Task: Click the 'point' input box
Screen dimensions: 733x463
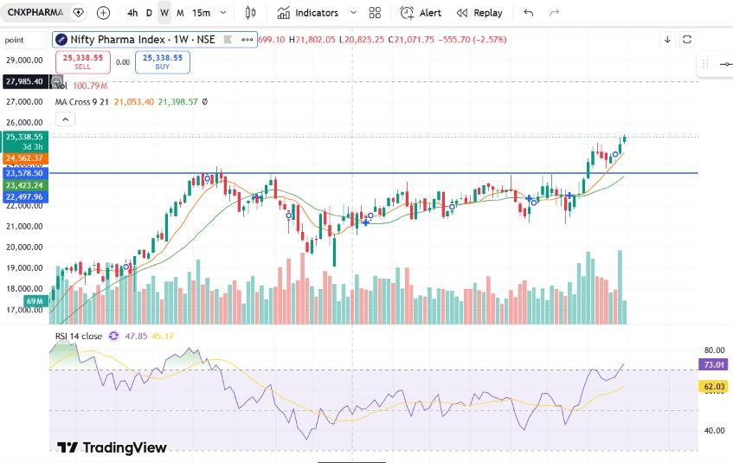Action: point(24,40)
